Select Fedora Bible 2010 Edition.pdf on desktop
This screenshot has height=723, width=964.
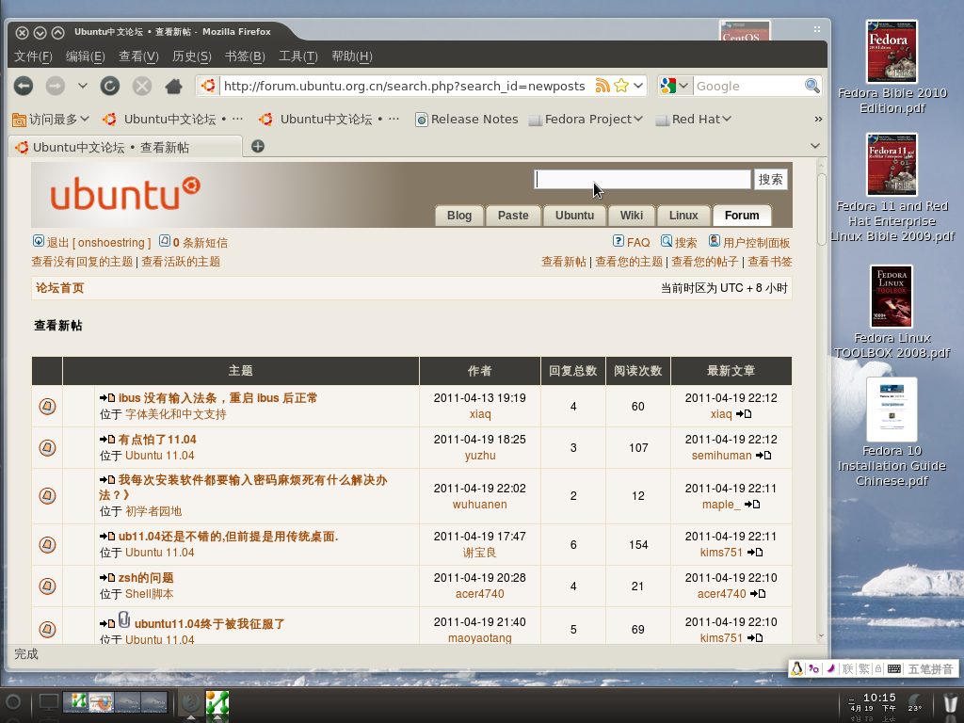tap(892, 68)
